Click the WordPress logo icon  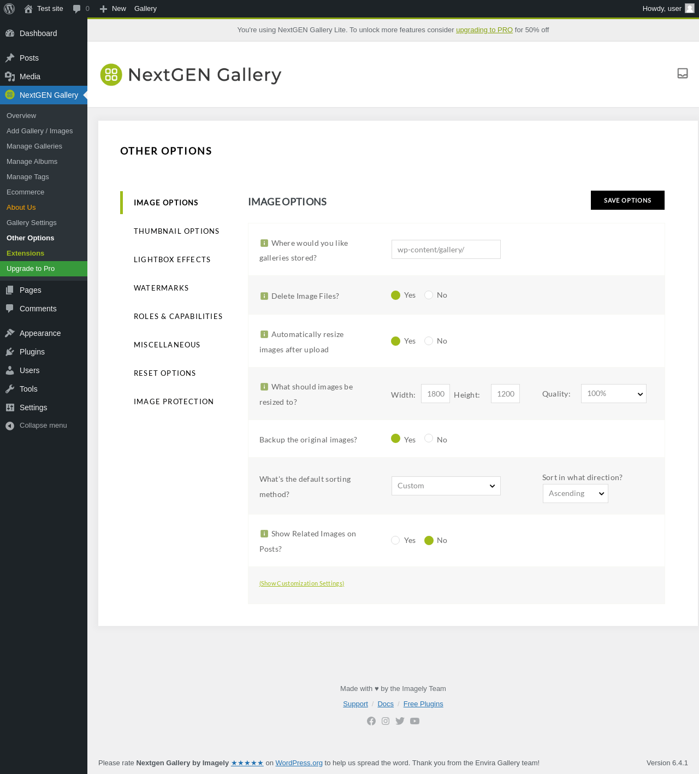click(9, 9)
